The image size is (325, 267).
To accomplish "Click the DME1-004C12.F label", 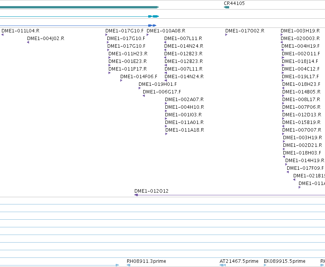I will (x=301, y=69).
